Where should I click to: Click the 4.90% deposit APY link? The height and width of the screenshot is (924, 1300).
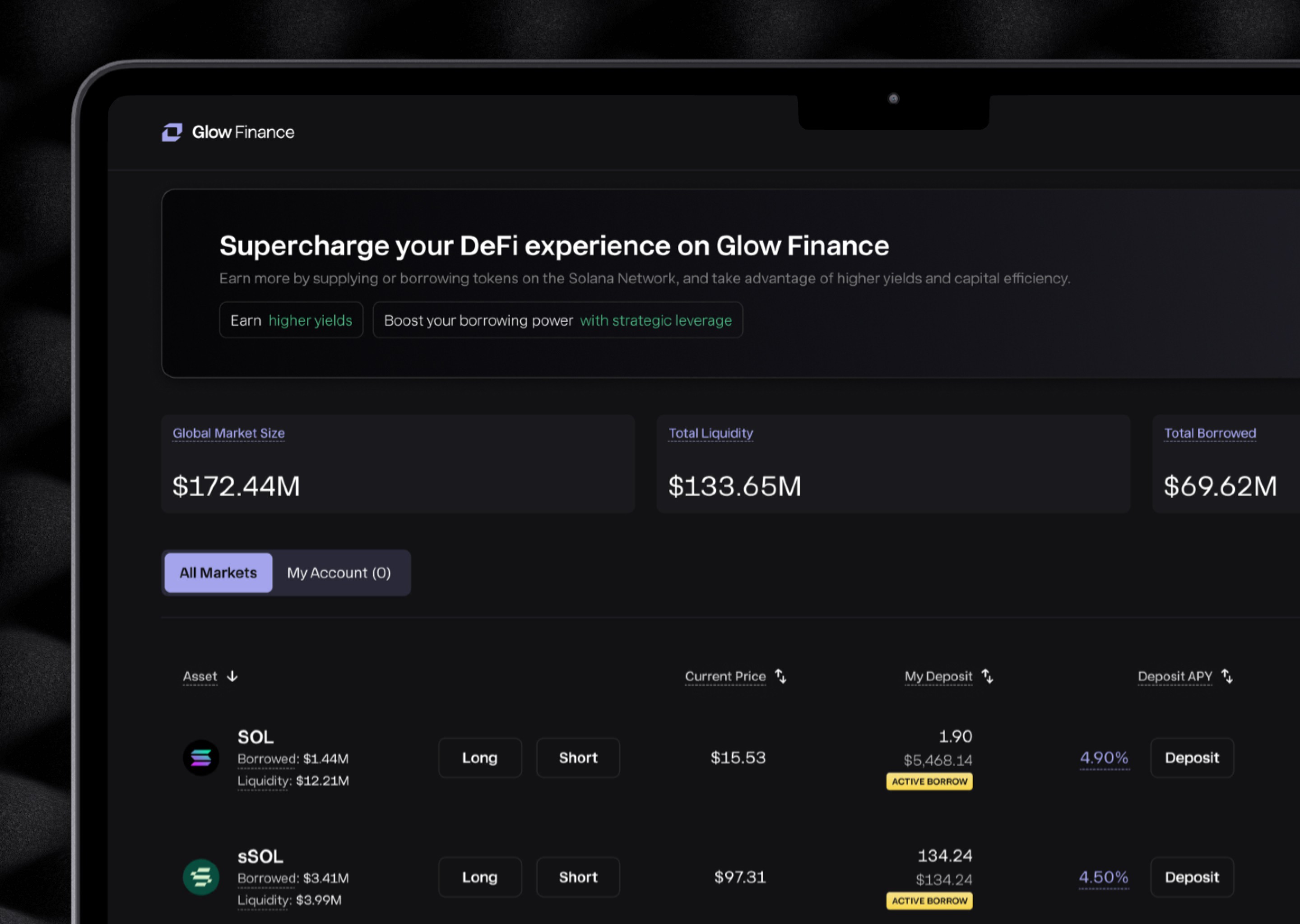click(1104, 758)
